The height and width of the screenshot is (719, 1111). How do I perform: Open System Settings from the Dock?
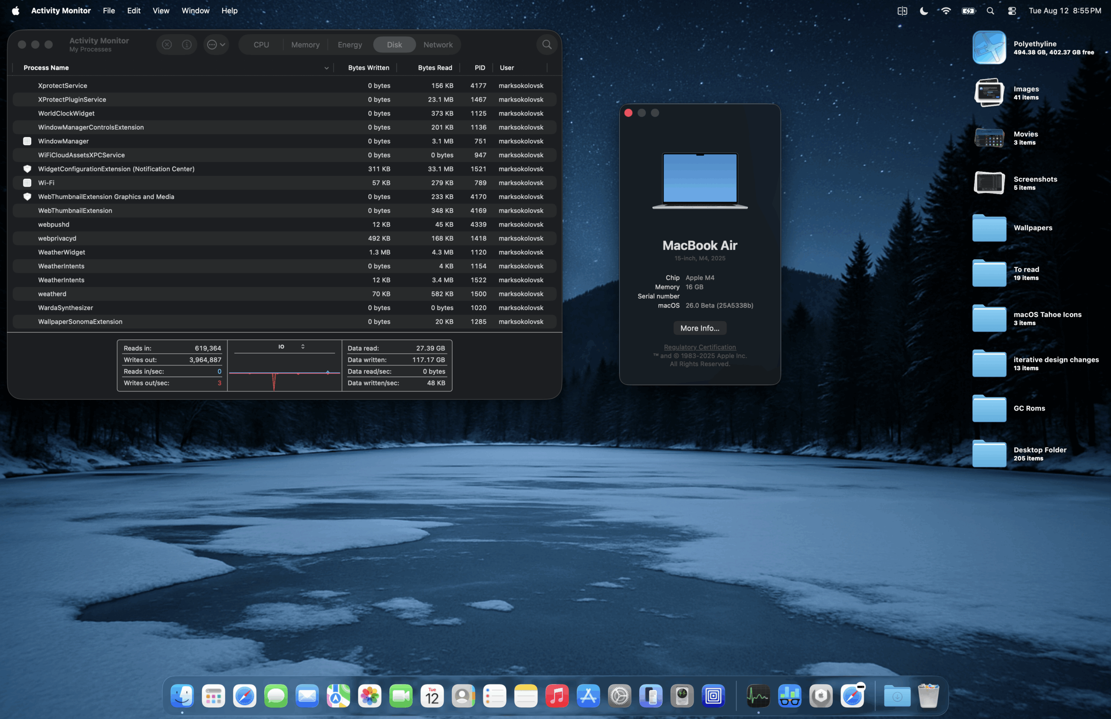619,696
